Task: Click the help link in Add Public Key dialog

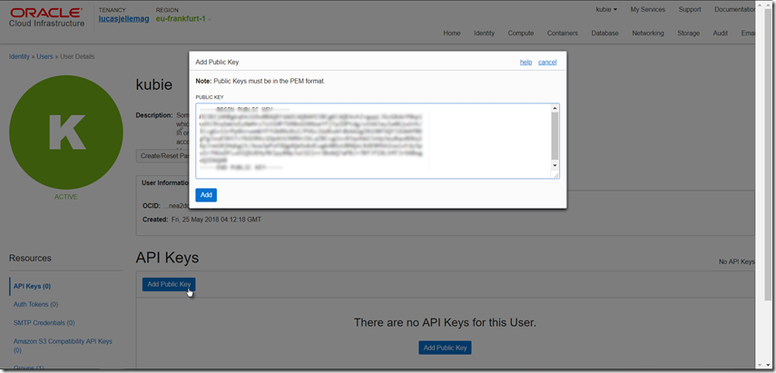Action: (526, 63)
